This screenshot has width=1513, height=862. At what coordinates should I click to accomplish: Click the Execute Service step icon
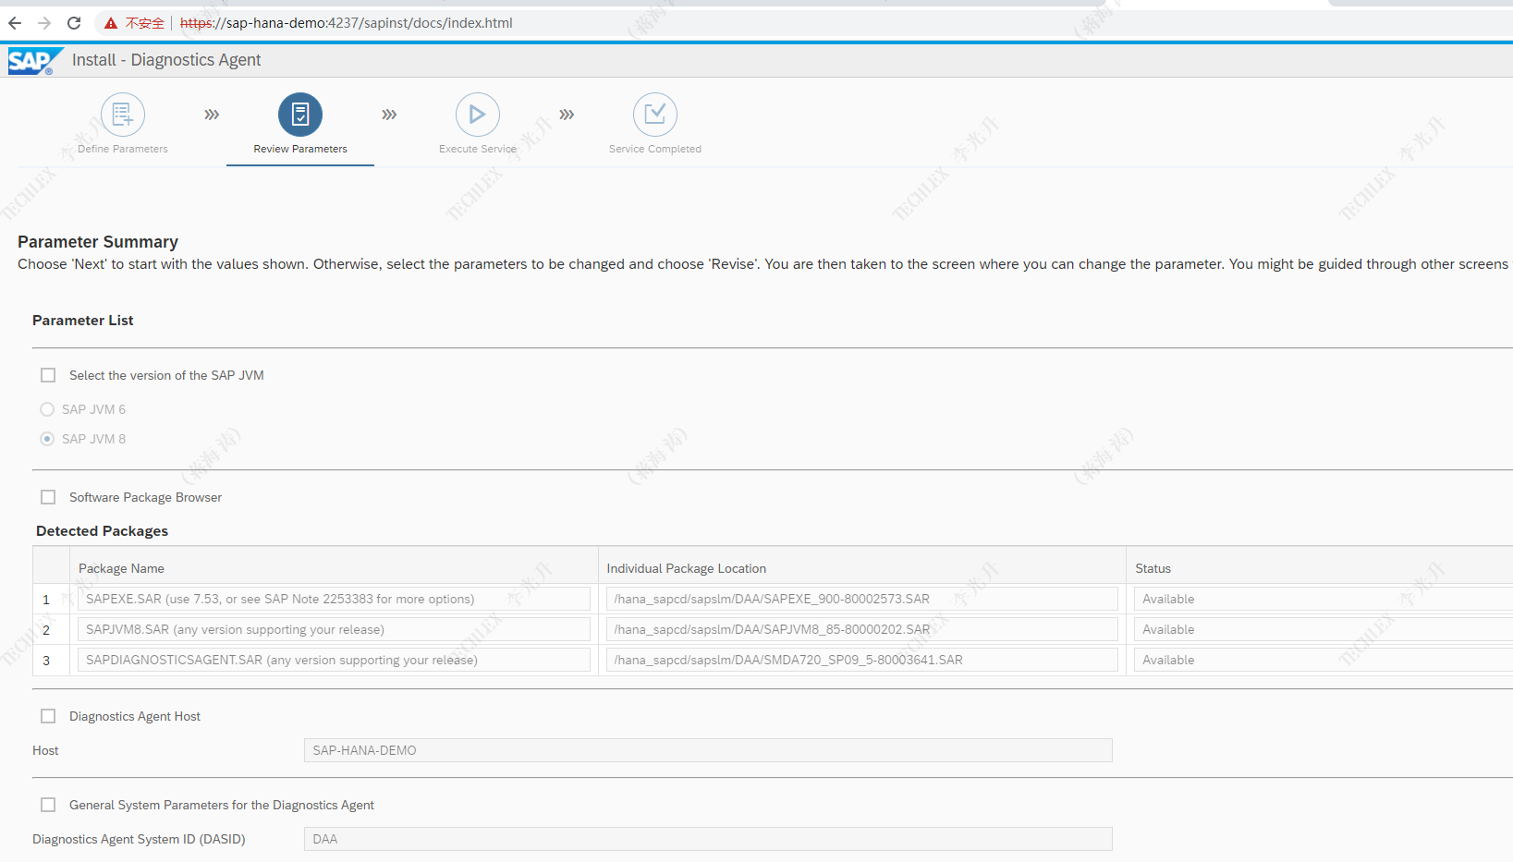478,115
